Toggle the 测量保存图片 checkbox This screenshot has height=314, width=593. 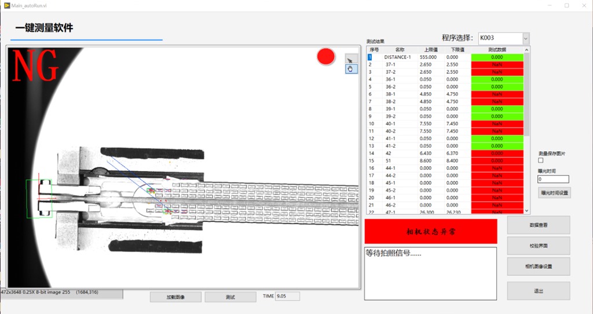point(541,160)
